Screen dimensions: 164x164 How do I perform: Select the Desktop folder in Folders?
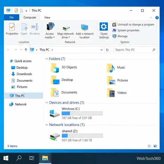pos(62,80)
